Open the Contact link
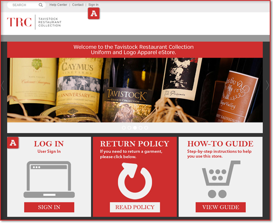273x223 pixels. 78,5
